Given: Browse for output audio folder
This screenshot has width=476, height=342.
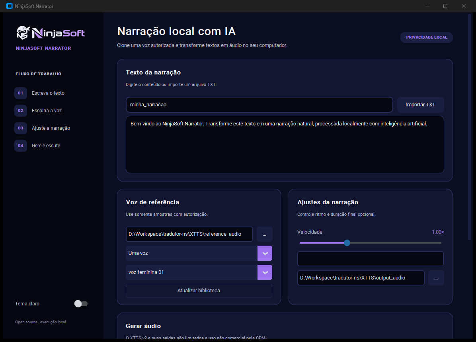Looking at the screenshot, I should click(x=436, y=278).
